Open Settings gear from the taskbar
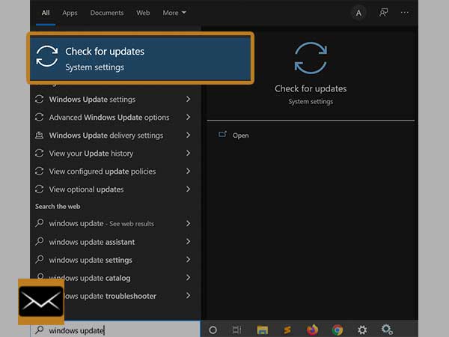Image resolution: width=449 pixels, height=337 pixels. [x=362, y=330]
